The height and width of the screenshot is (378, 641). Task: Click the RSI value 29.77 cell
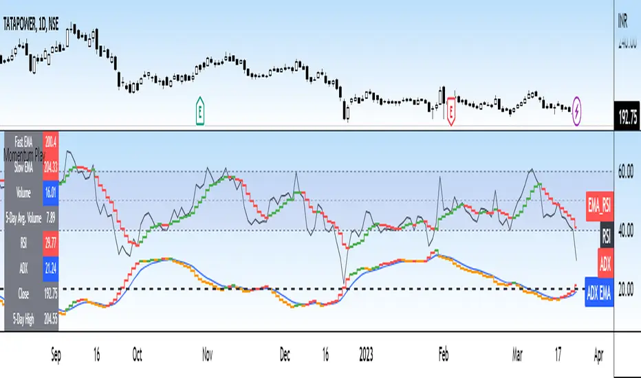tap(51, 243)
